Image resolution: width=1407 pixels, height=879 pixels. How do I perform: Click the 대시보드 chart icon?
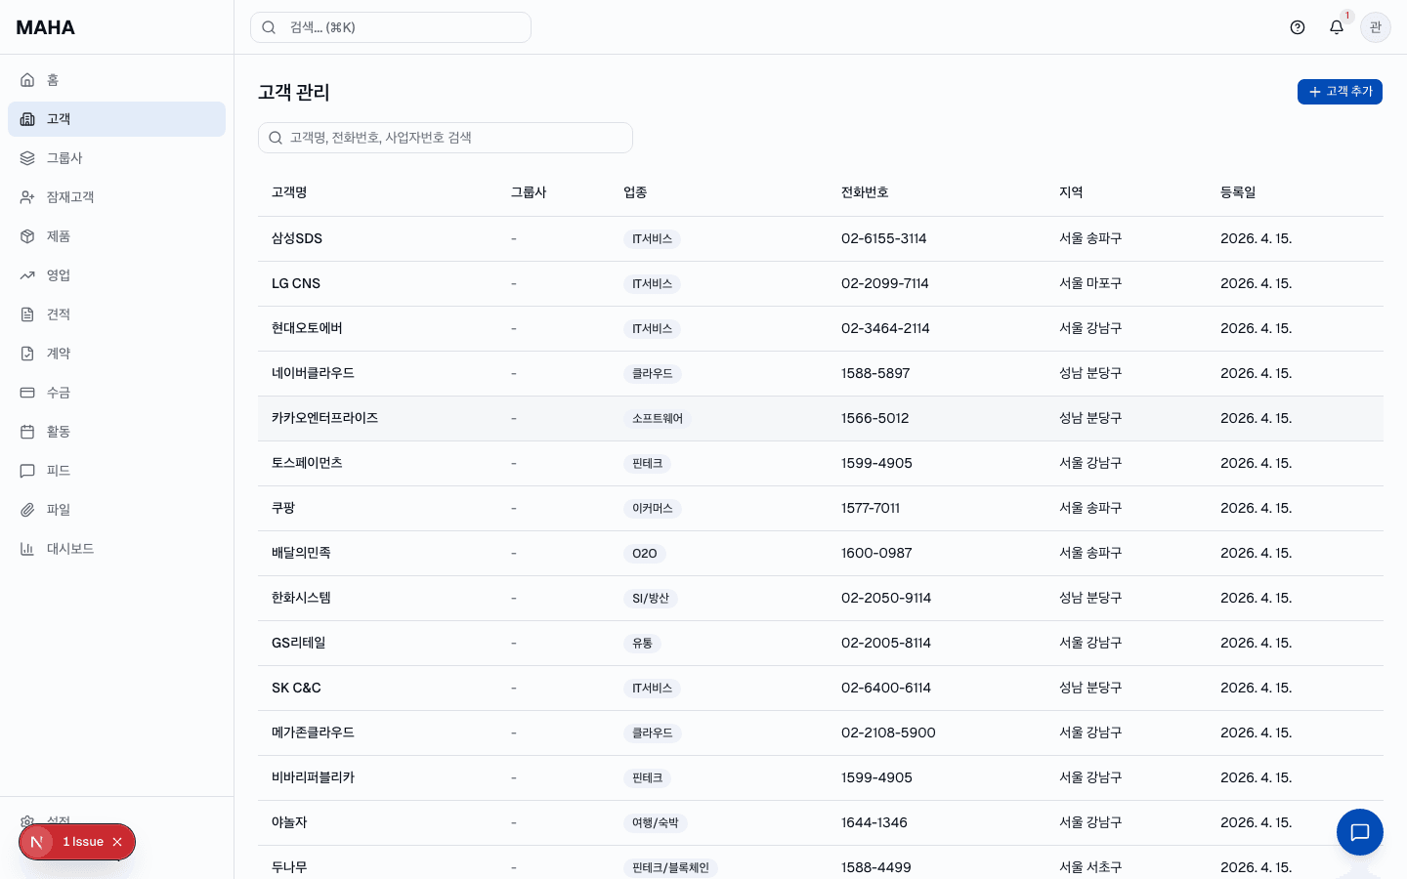pos(27,549)
